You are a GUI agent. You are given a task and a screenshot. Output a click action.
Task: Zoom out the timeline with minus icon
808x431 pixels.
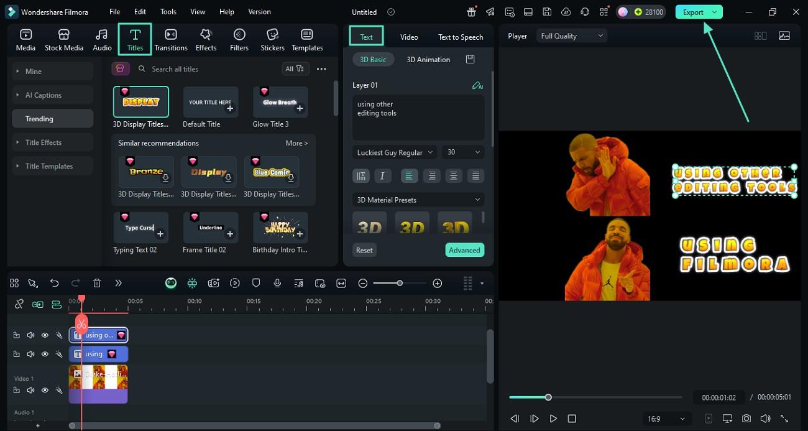363,283
